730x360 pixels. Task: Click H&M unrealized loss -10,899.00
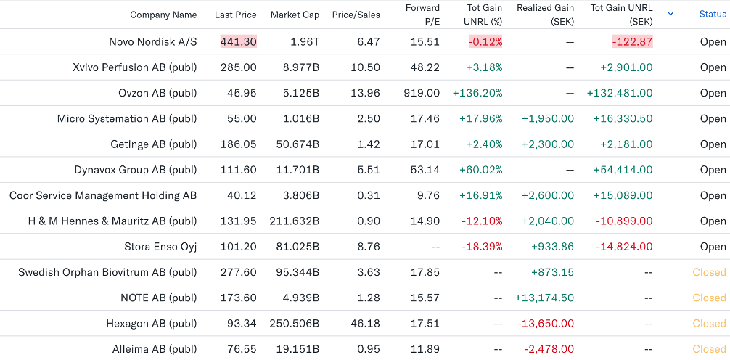[625, 221]
